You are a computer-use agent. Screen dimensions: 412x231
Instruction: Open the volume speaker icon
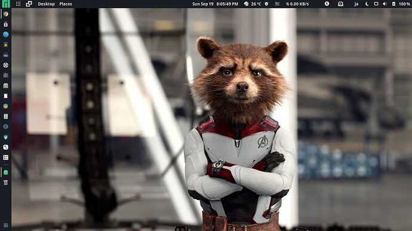click(385, 4)
